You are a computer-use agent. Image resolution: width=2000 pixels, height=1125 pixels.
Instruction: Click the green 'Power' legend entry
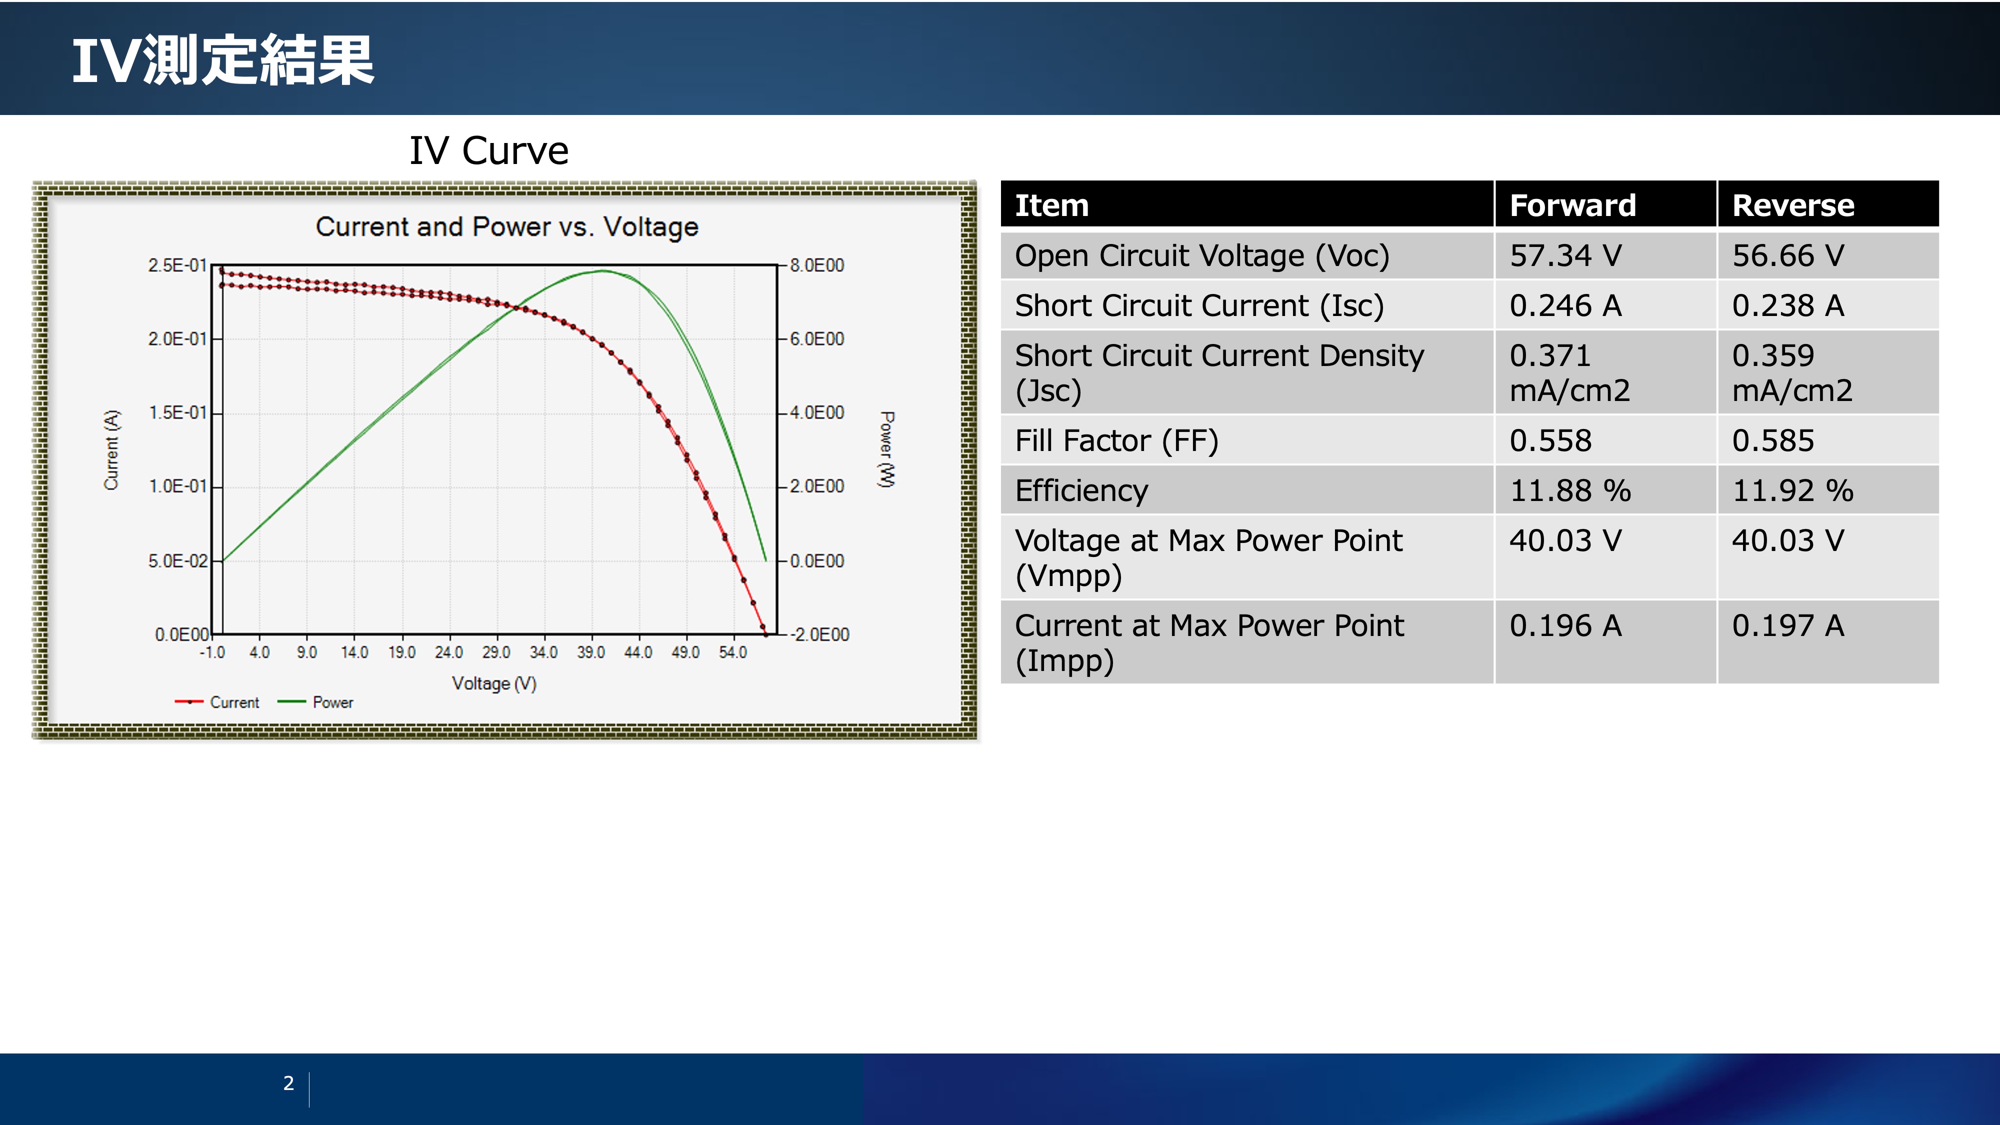pos(315,702)
